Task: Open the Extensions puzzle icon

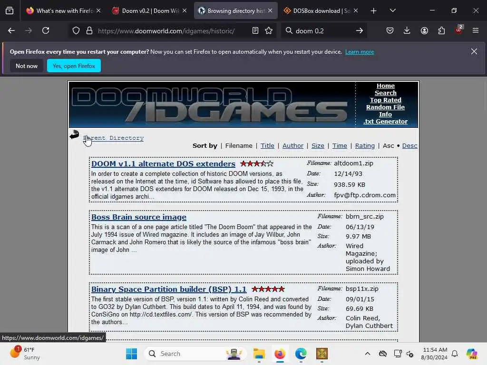Action: pyautogui.click(x=441, y=30)
